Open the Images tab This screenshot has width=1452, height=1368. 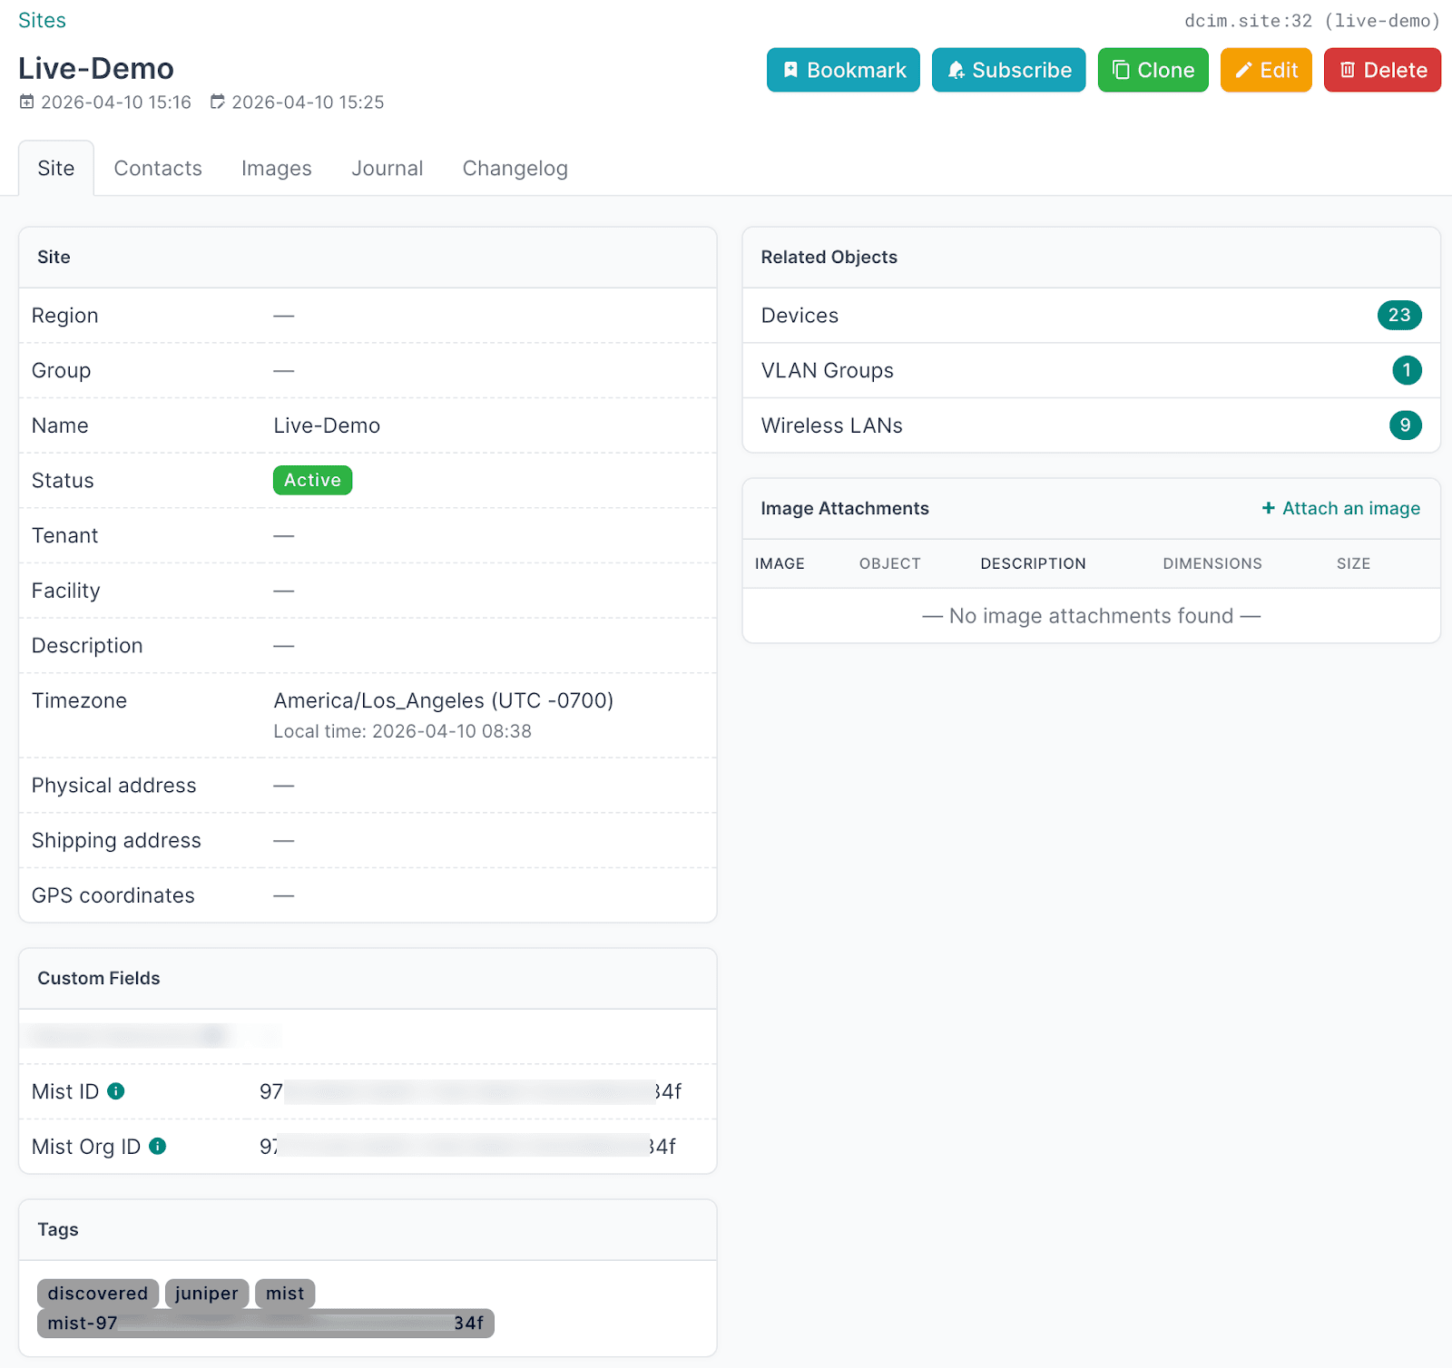click(276, 169)
